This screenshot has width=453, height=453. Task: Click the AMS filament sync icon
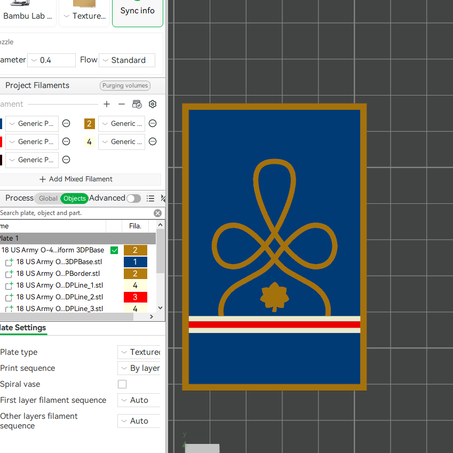137,104
